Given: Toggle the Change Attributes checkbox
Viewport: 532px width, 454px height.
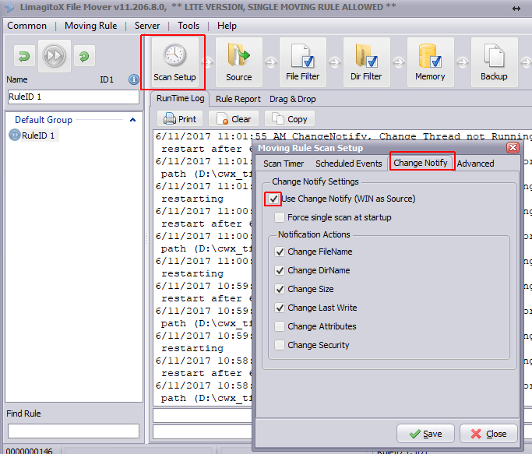Looking at the screenshot, I should [x=280, y=327].
